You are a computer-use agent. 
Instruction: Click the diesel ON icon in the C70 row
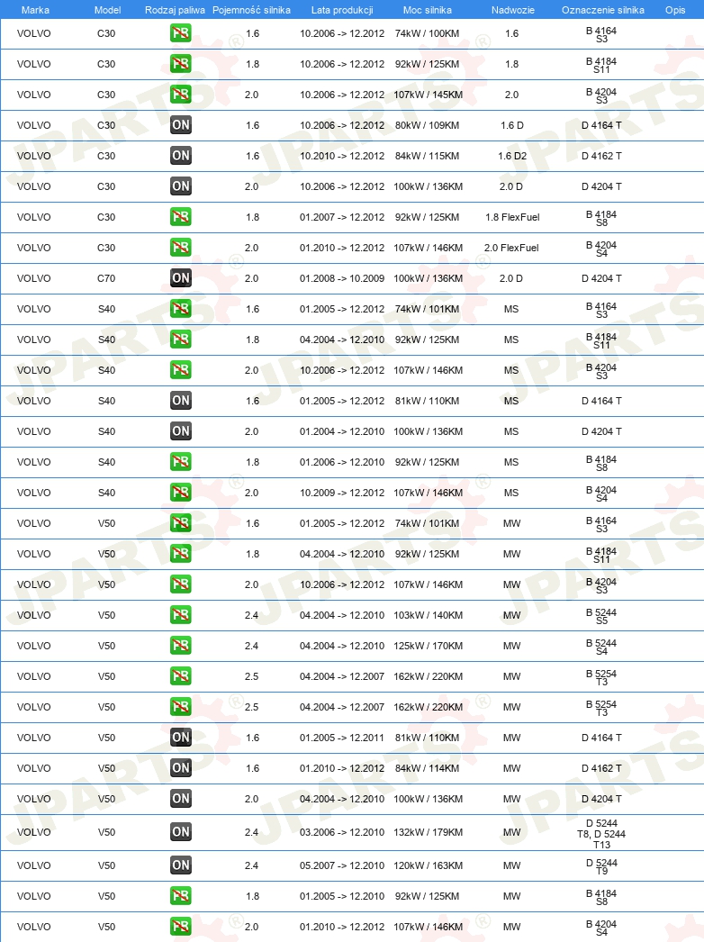point(181,278)
